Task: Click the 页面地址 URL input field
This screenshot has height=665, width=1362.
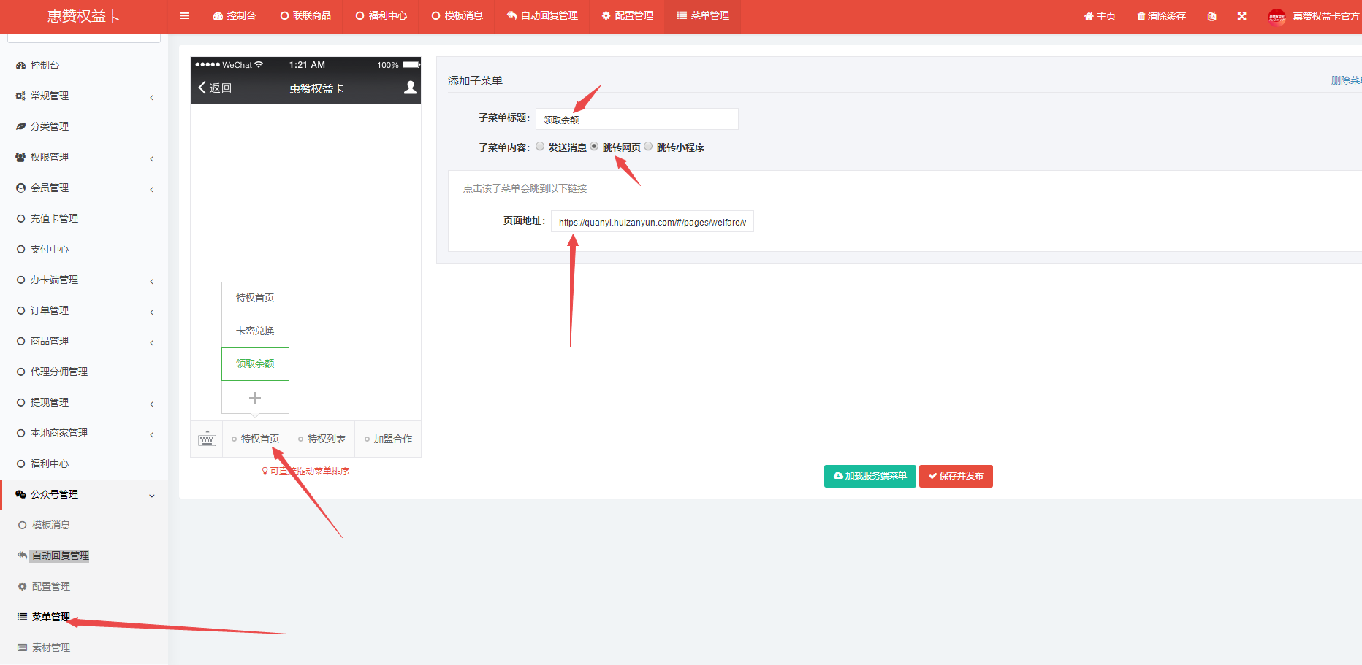Action: pos(653,222)
